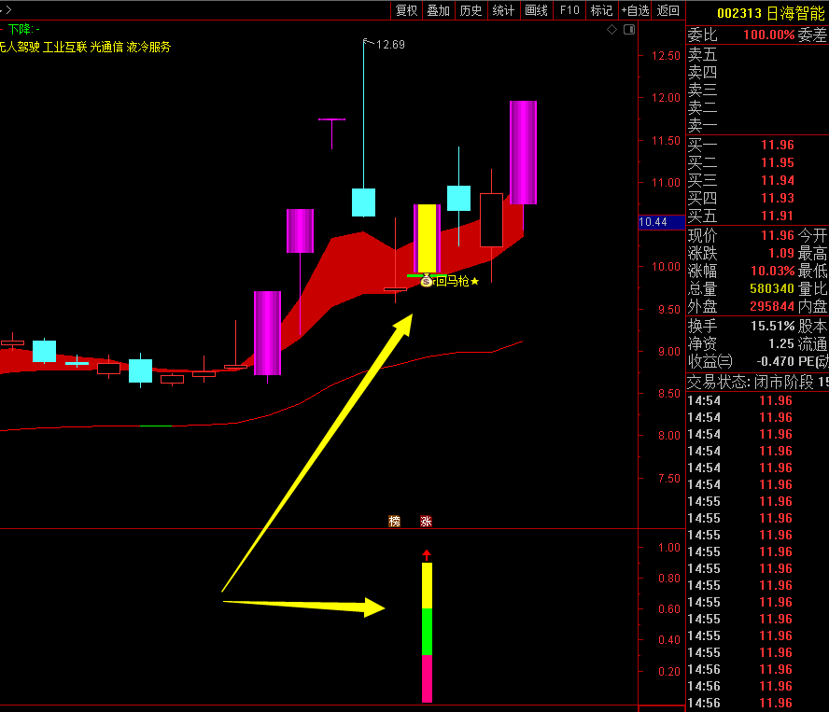
Task: Click the 外盘 295844 value
Action: [772, 307]
